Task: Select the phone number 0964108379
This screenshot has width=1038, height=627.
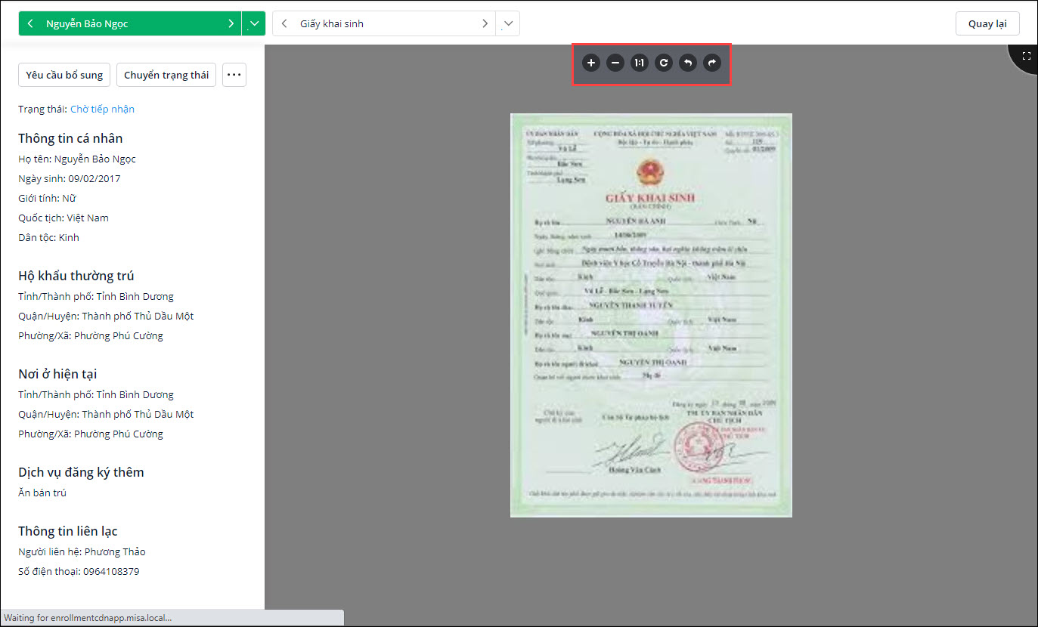Action: pyautogui.click(x=110, y=571)
